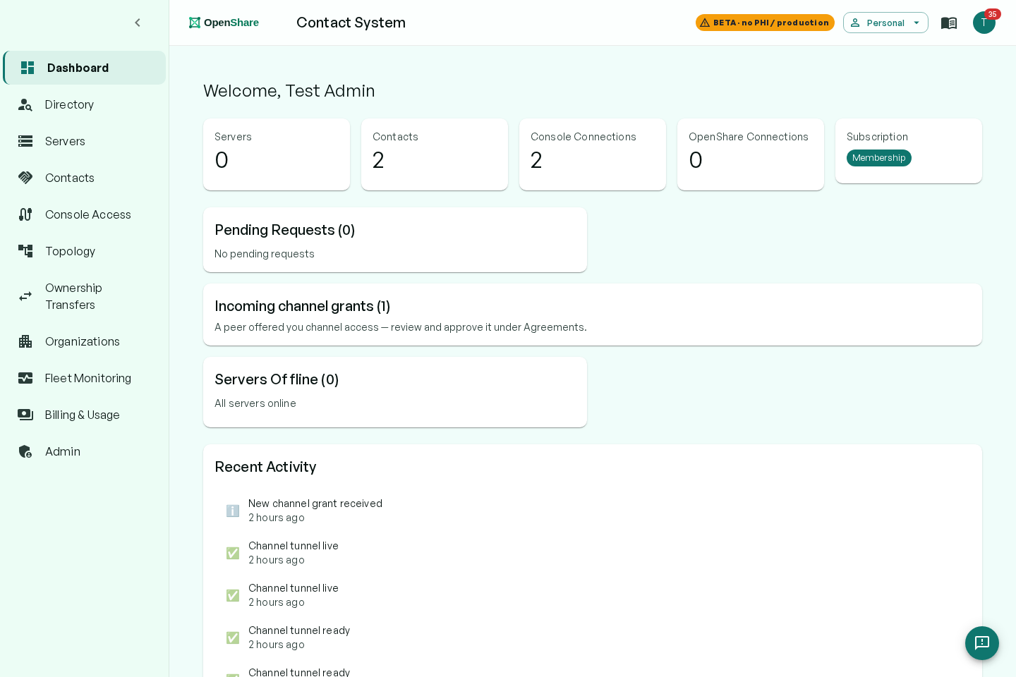Open the Subscription card
This screenshot has width=1016, height=677.
(909, 151)
